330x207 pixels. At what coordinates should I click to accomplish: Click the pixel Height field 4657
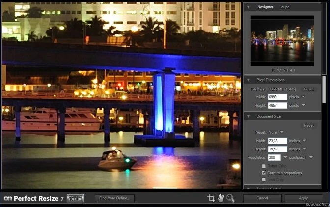coord(277,105)
